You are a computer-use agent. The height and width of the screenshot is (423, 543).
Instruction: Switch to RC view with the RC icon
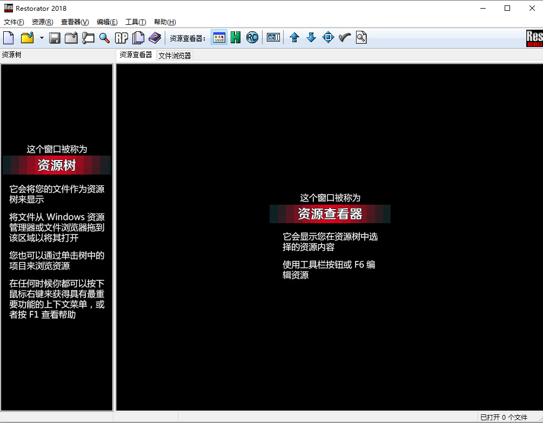[252, 37]
